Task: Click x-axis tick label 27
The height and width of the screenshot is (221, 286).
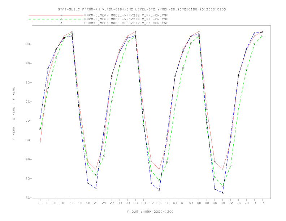Action: point(112,203)
